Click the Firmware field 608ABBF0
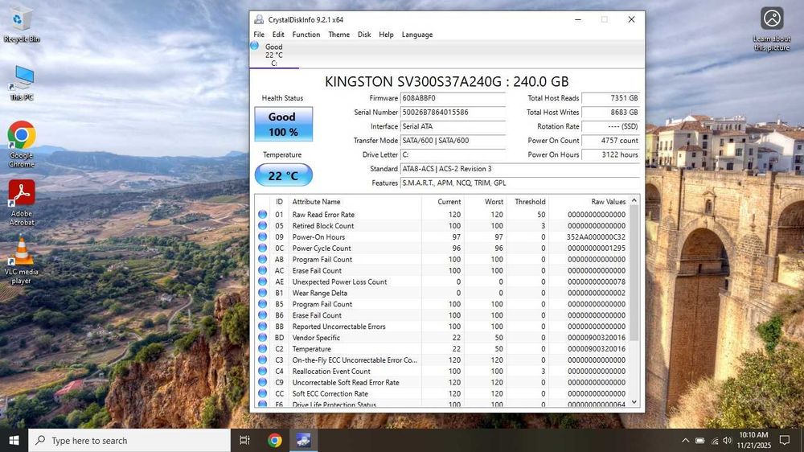This screenshot has height=452, width=804. [x=453, y=98]
